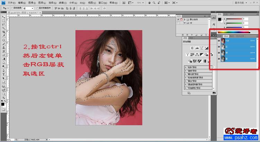This screenshot has width=260, height=142.
Task: Select the Type tool (T)
Action: point(3,74)
